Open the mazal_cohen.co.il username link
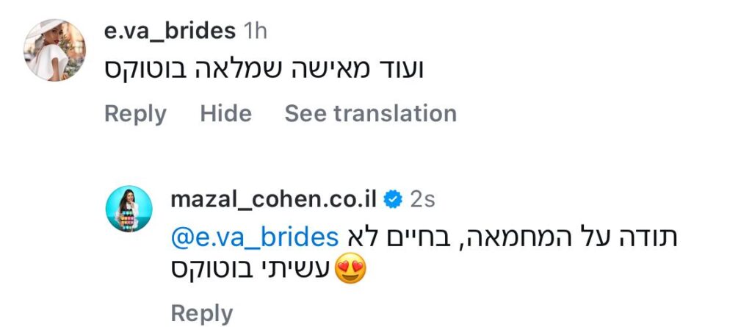 [x=275, y=198]
